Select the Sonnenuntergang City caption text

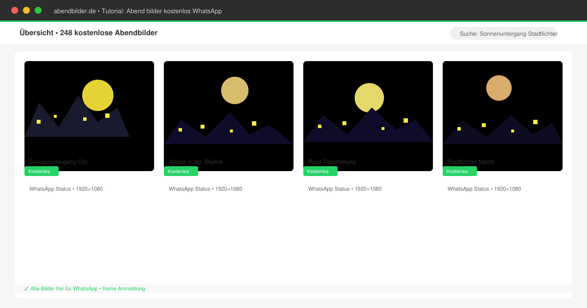pos(59,162)
